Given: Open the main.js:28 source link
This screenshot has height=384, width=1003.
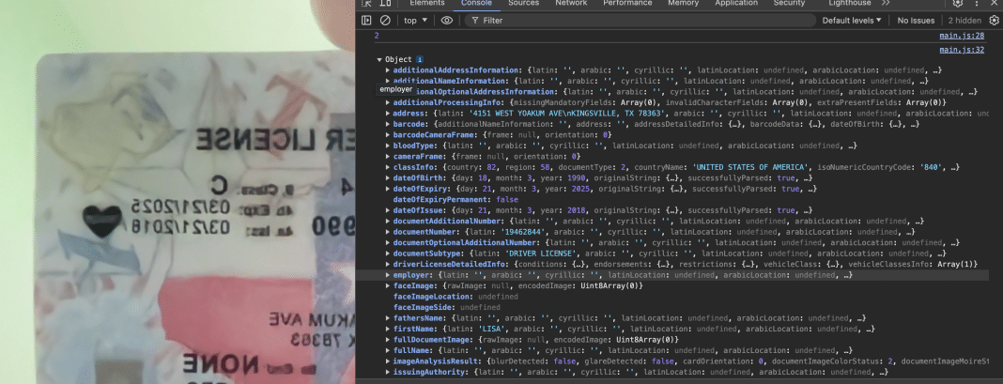Looking at the screenshot, I should coord(962,37).
